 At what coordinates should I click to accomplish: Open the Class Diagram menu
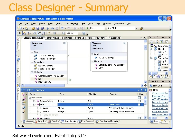pyautogui.click(x=71, y=23)
